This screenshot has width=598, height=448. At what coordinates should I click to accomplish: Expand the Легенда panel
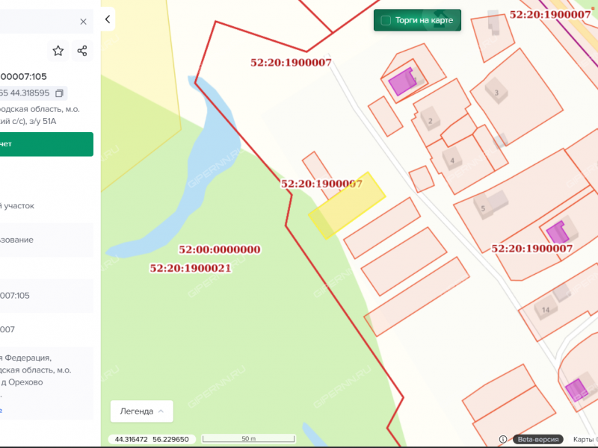pyautogui.click(x=142, y=411)
